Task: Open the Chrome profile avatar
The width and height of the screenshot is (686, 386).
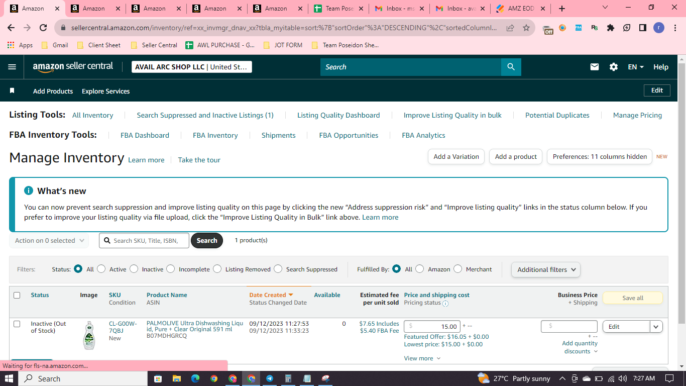Action: (x=659, y=28)
